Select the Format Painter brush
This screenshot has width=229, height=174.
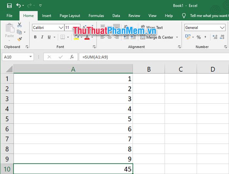(x=19, y=39)
